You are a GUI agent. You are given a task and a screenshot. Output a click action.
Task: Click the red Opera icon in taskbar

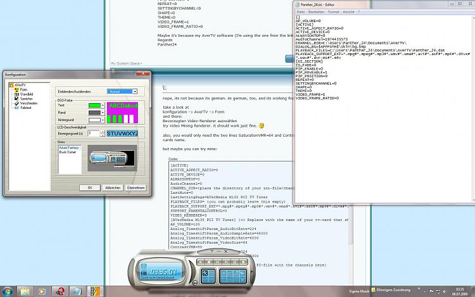click(60, 291)
